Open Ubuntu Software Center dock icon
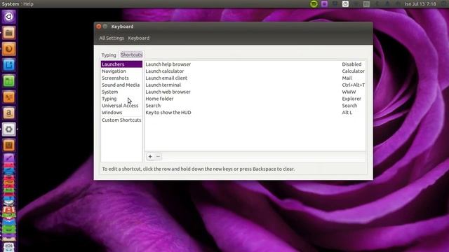449x252 pixels. [9, 145]
